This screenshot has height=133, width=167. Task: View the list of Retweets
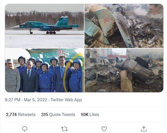(x=27, y=115)
